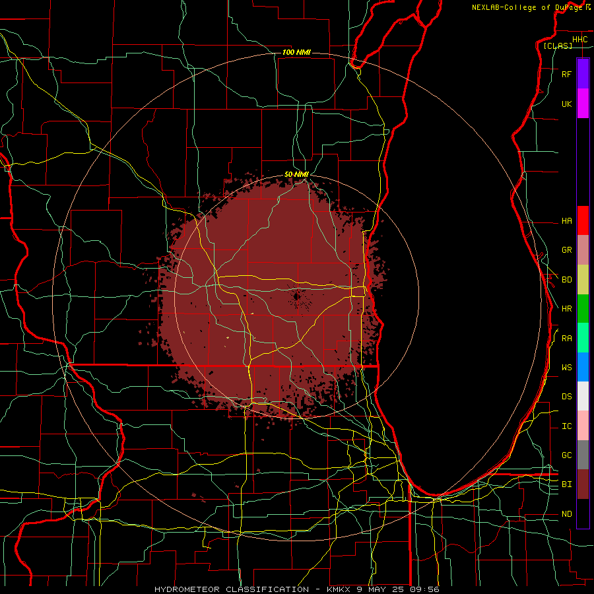Click the WS legend label

point(567,367)
